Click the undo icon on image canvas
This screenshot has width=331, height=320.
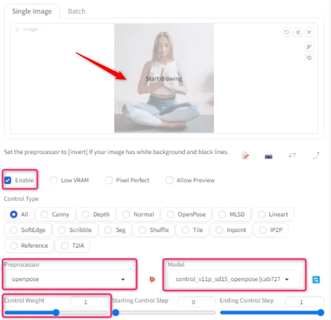click(x=286, y=32)
